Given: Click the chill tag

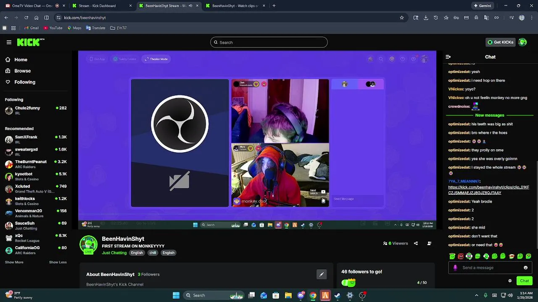Looking at the screenshot, I should 153,253.
